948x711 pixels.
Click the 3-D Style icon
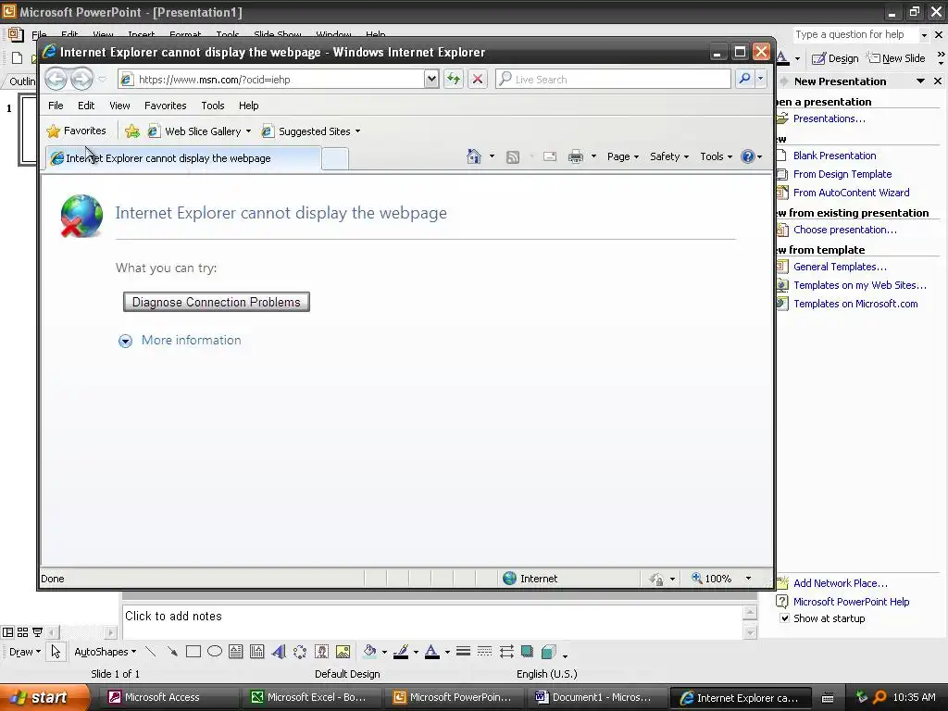[549, 652]
